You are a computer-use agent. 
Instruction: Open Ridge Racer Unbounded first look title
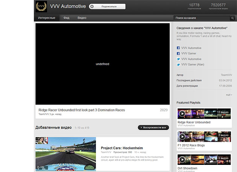[82, 110]
